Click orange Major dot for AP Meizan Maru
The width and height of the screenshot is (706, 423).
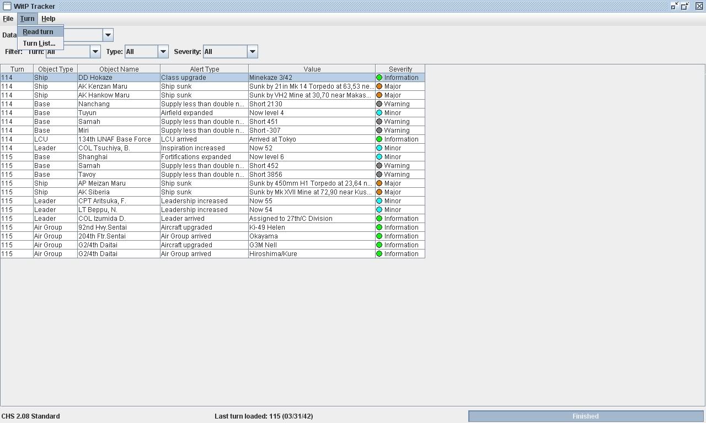click(379, 183)
